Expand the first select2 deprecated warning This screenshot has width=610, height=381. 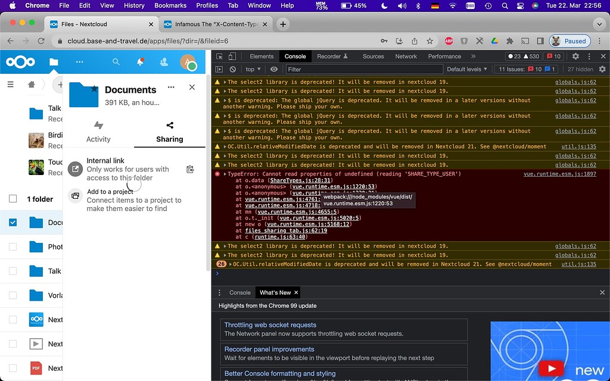pyautogui.click(x=225, y=82)
